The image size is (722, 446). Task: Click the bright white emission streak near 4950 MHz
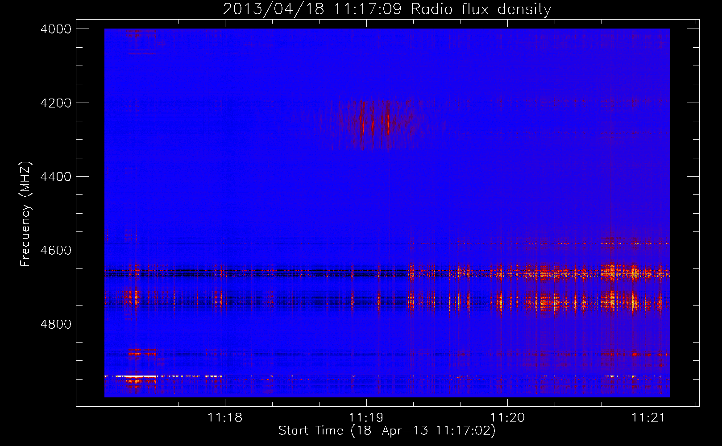pos(136,376)
